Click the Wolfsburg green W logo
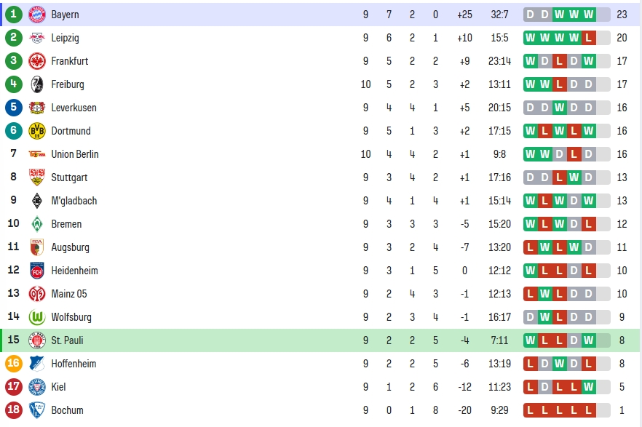Image resolution: width=642 pixels, height=427 pixels. click(x=37, y=317)
